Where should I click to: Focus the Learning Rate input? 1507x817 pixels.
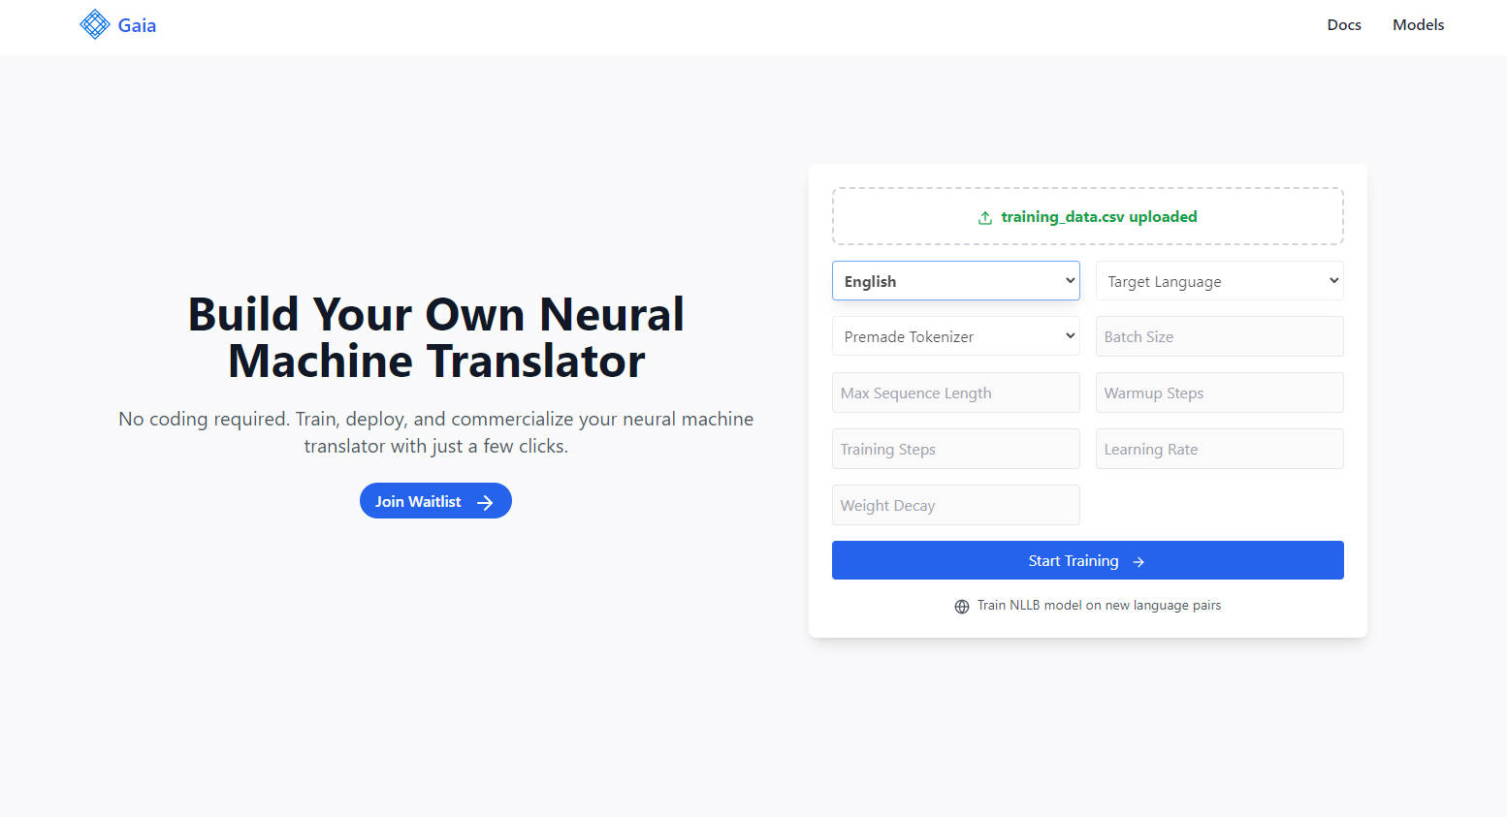click(1219, 449)
